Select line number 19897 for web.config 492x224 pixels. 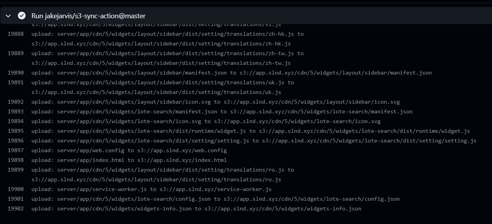click(x=16, y=151)
